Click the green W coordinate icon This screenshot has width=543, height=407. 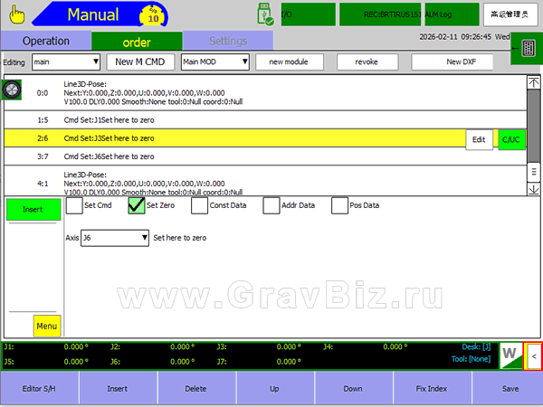pos(510,355)
